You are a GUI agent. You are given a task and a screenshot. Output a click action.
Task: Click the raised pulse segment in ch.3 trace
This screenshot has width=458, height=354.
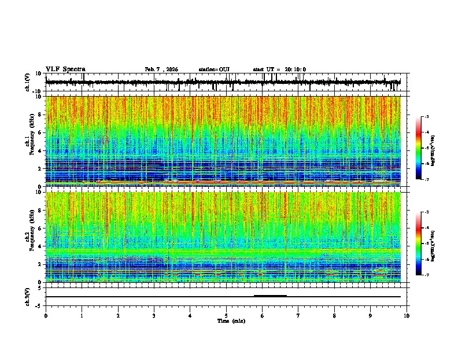pyautogui.click(x=270, y=296)
